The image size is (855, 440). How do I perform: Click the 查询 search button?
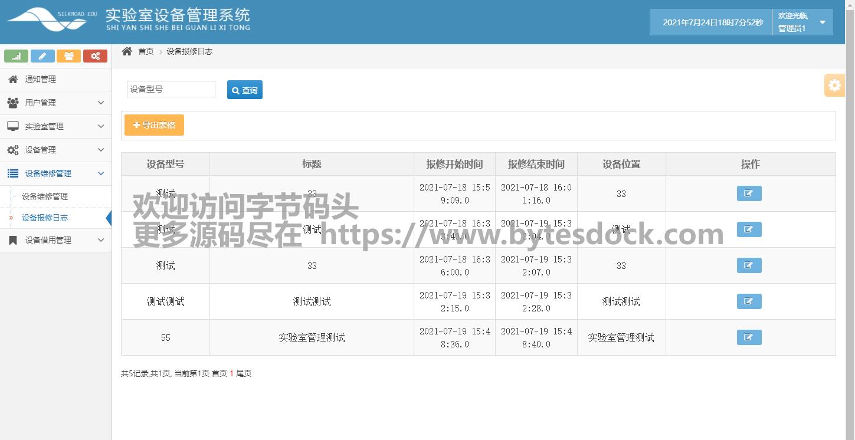[245, 90]
